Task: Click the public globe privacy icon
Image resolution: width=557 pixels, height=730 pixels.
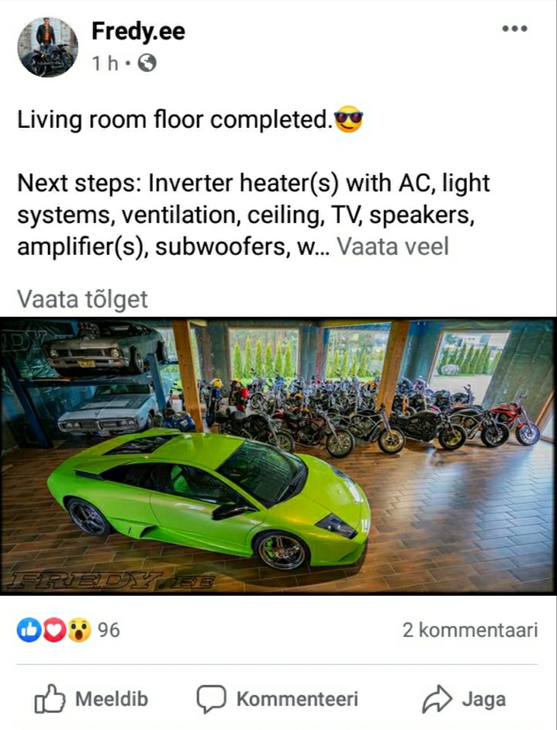Action: [147, 63]
